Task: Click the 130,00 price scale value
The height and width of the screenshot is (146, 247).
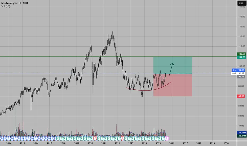Action: tap(241, 36)
